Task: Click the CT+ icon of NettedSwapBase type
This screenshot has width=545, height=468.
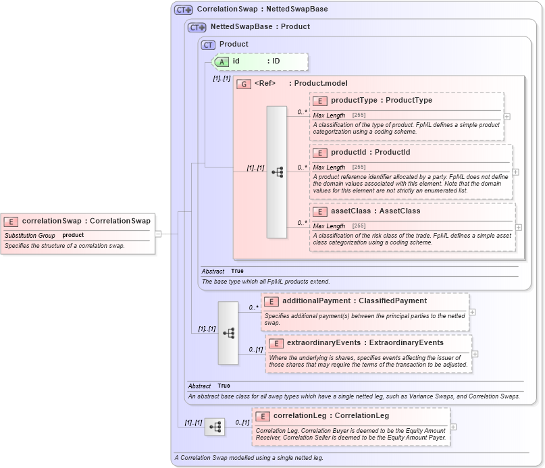Action: click(197, 27)
